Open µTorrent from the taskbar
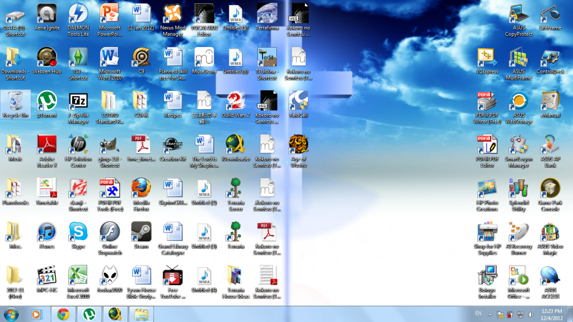 coord(89,314)
